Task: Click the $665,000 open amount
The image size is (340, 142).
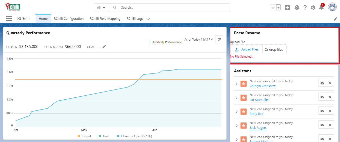Action: pyautogui.click(x=73, y=47)
